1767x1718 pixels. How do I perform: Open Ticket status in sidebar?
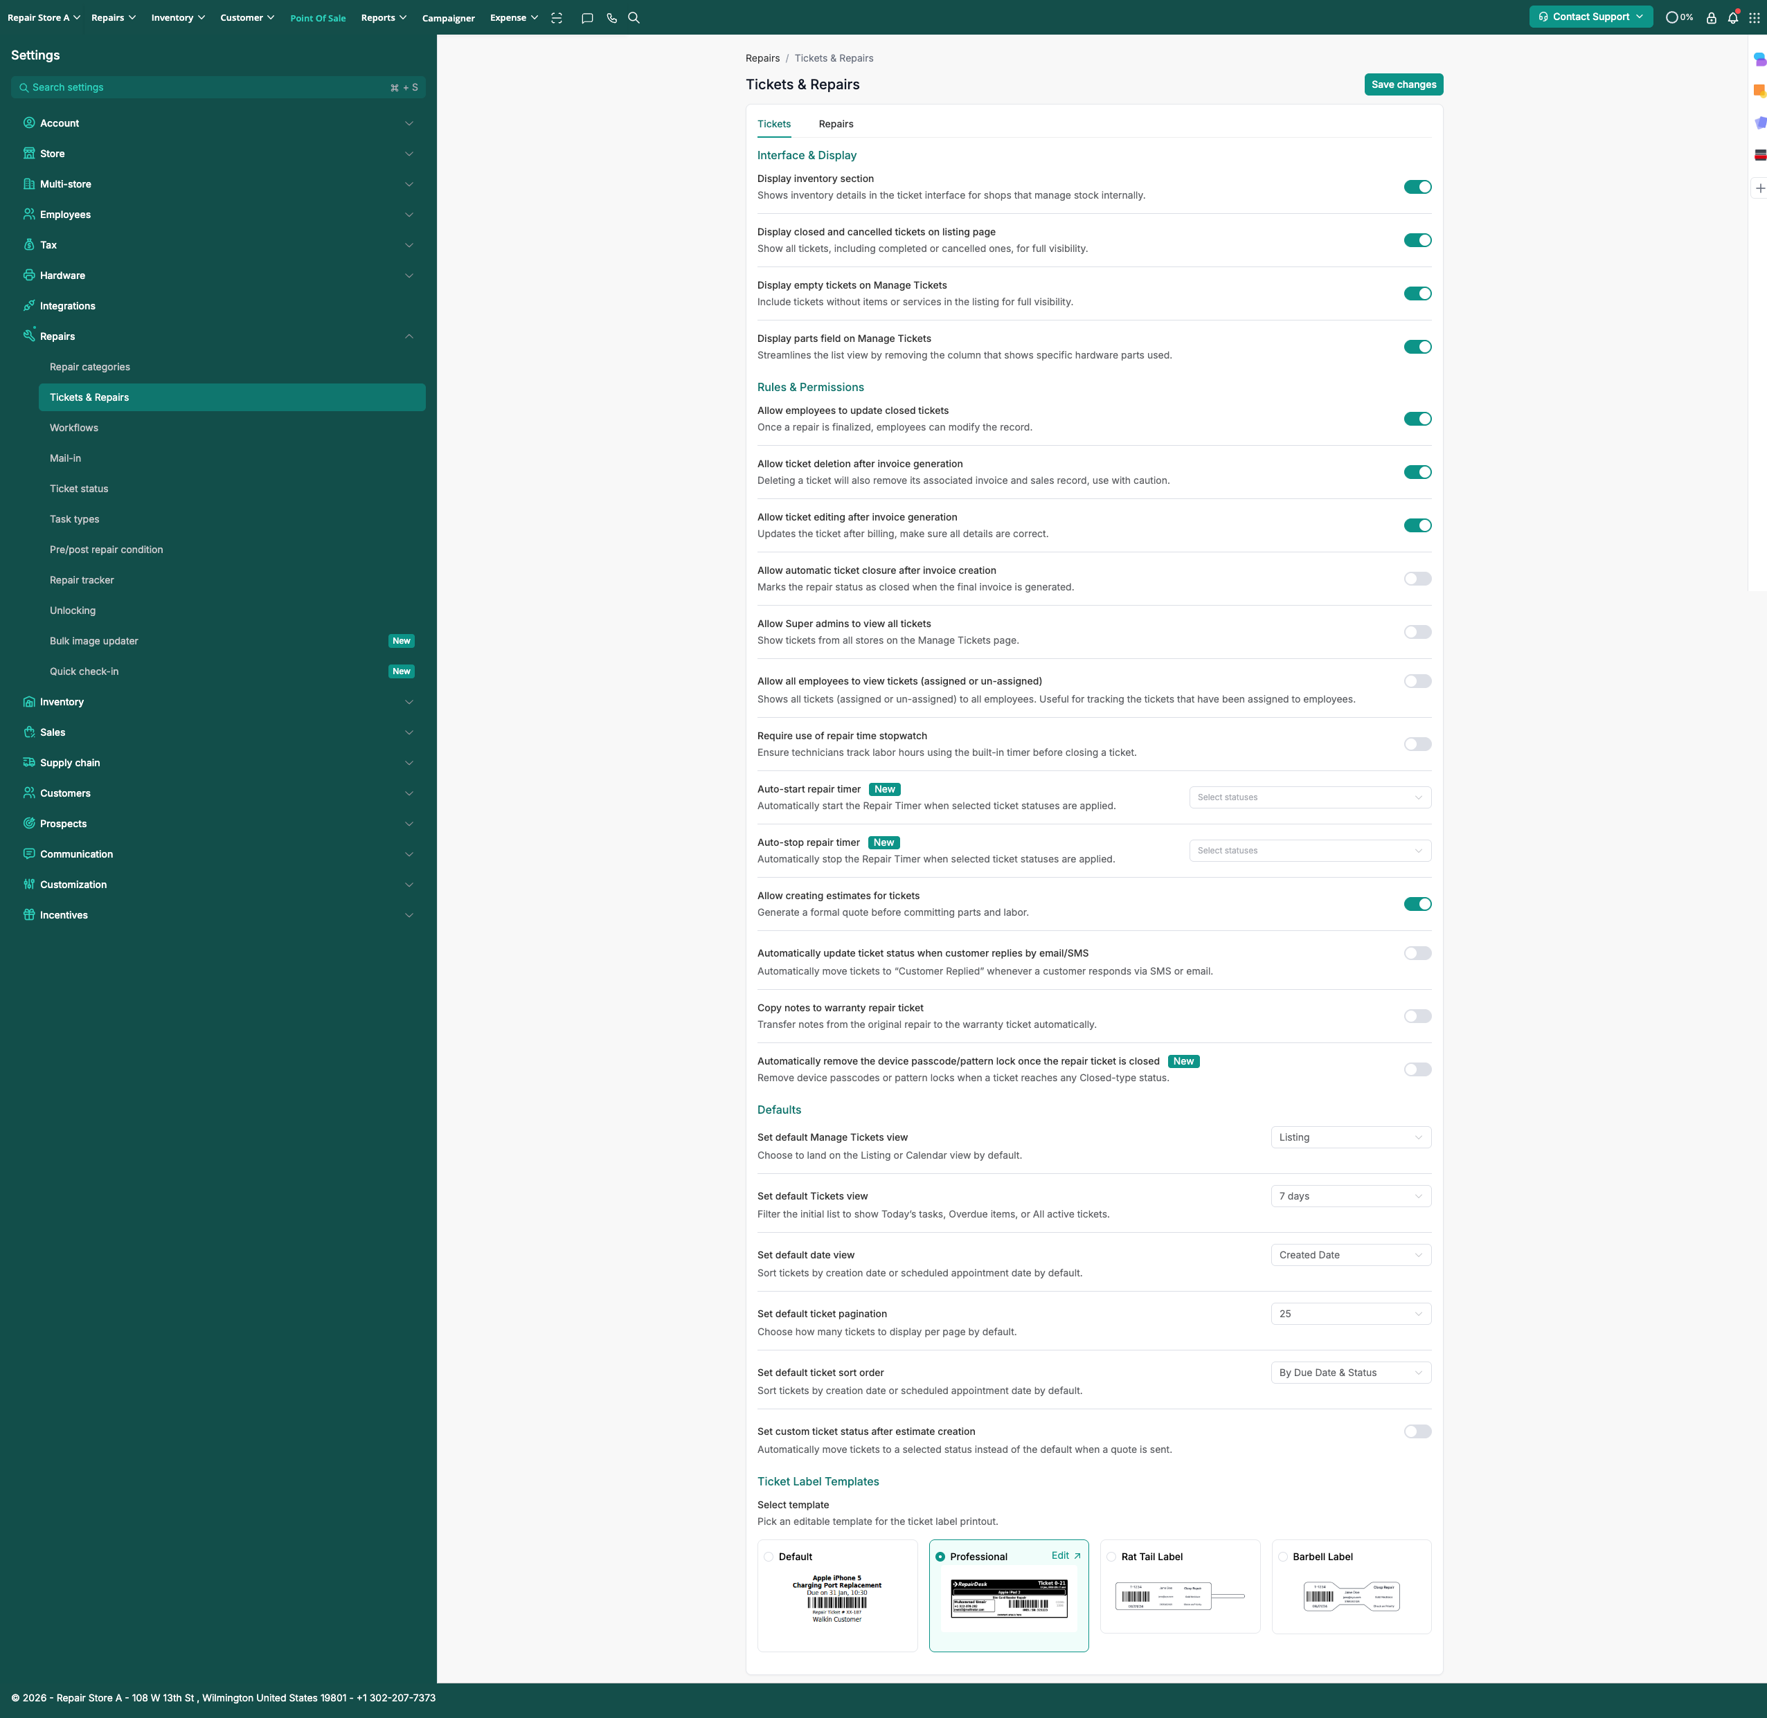coord(78,489)
